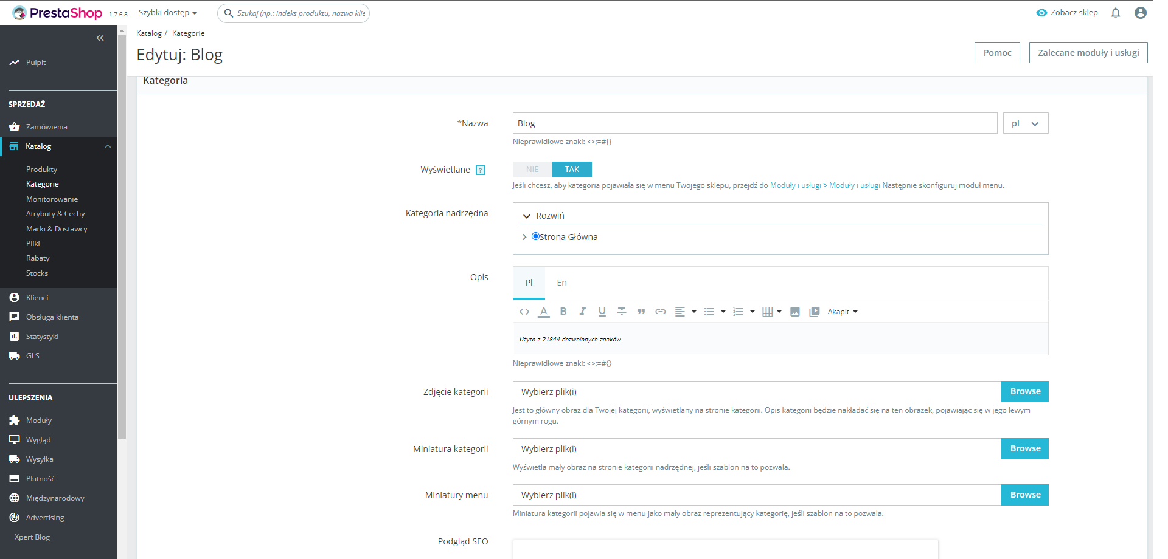The width and height of the screenshot is (1168, 559).
Task: Click Zalecane moduły i usługi button
Action: [1088, 53]
